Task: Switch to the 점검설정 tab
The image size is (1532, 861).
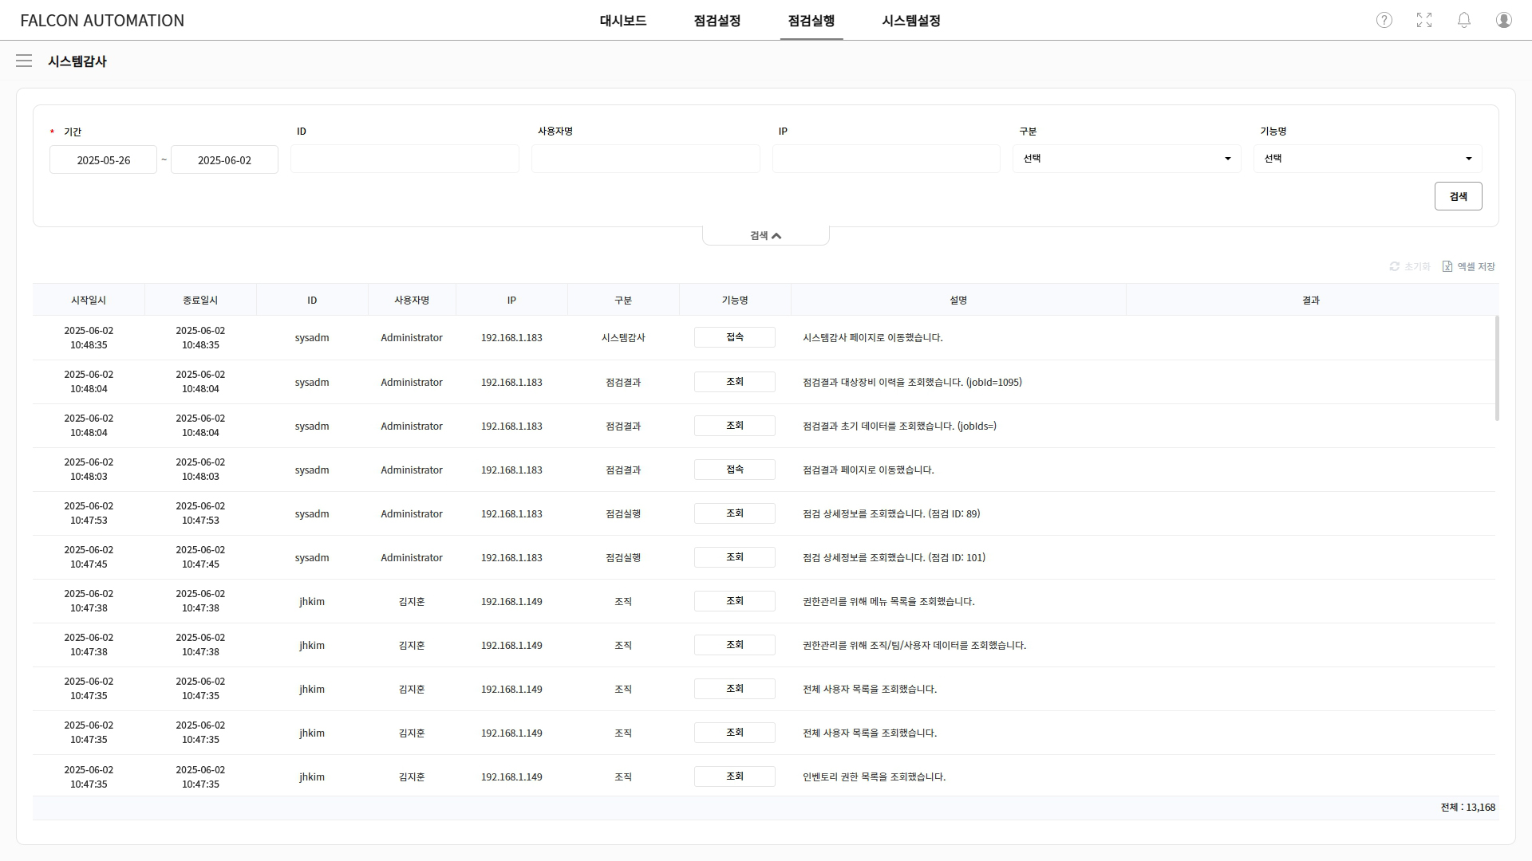Action: 717,21
